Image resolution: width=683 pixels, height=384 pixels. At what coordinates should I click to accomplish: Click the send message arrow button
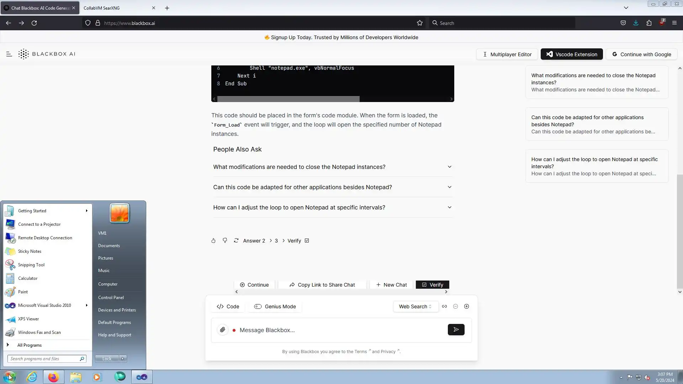pyautogui.click(x=456, y=330)
